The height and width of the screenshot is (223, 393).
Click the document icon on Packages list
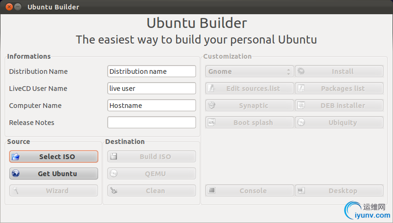coord(301,88)
